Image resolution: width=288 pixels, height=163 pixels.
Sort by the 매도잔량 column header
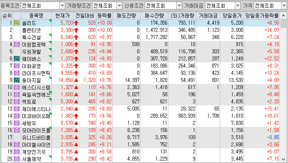pyautogui.click(x=126, y=16)
